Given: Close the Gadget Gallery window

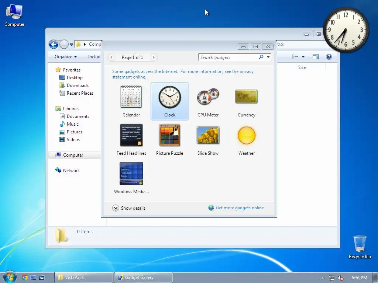Looking at the screenshot, I should [268, 47].
